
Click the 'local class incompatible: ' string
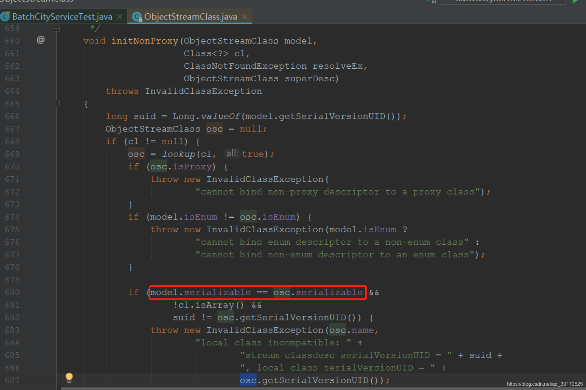(273, 342)
